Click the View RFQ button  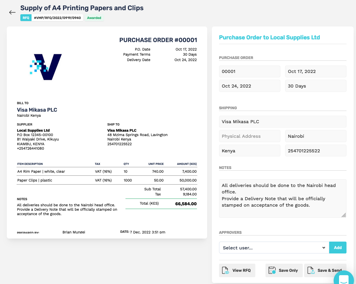[x=237, y=270]
